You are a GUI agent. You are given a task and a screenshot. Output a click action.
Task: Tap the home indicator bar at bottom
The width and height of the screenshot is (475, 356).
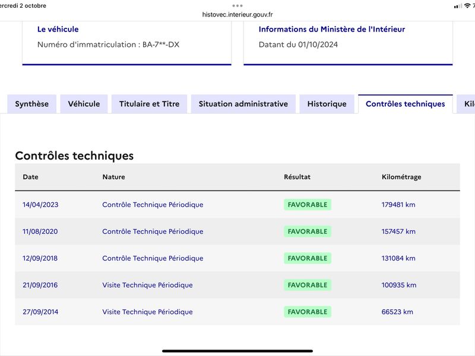(237, 351)
